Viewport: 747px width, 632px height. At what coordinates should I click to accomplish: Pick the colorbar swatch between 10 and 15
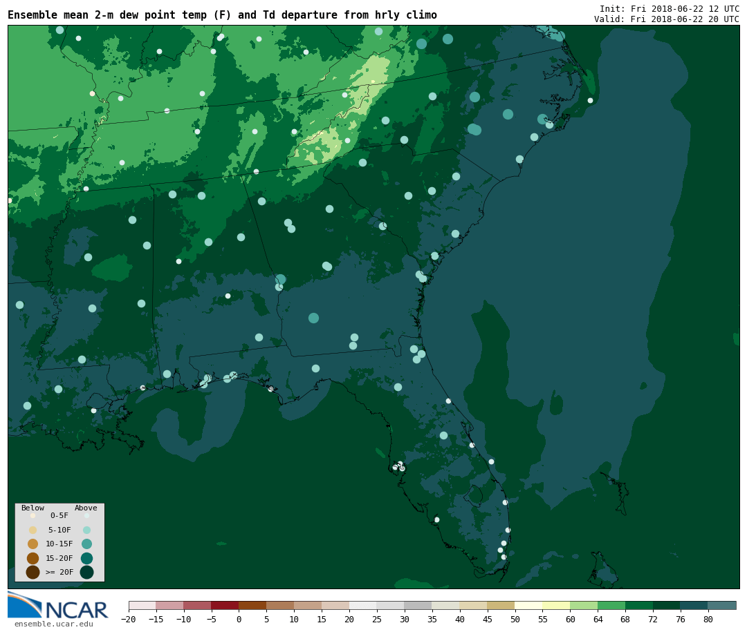point(308,605)
